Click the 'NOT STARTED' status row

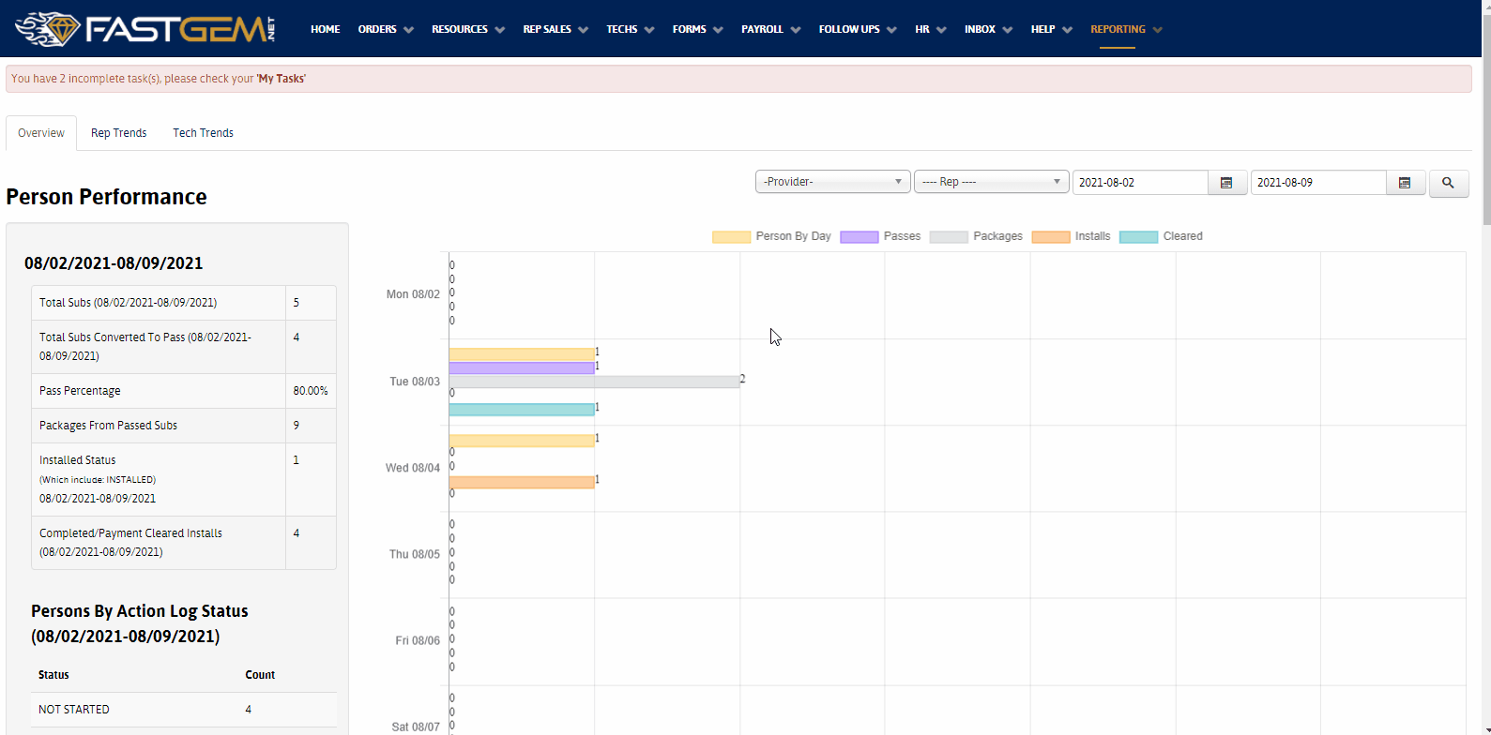click(x=184, y=710)
